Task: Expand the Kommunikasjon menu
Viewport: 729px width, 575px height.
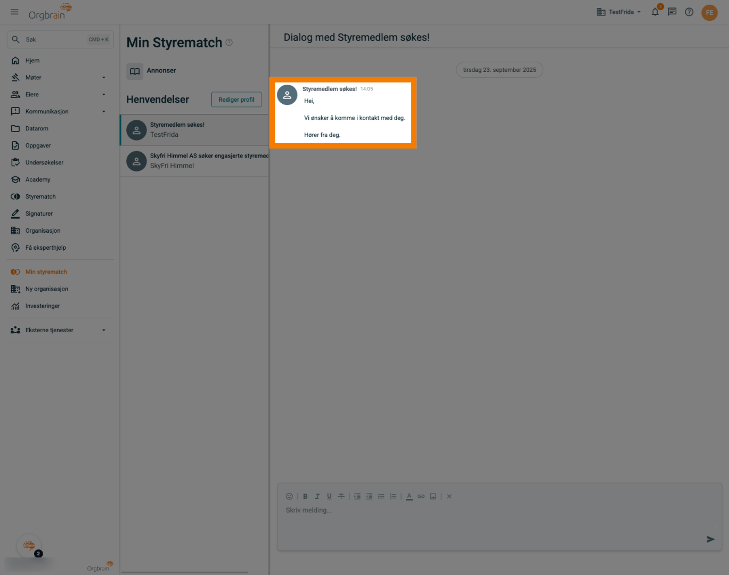Action: 60,112
